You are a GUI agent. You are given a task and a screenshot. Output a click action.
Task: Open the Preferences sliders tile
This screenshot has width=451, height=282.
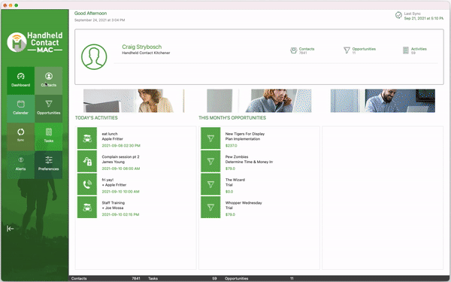pyautogui.click(x=49, y=165)
